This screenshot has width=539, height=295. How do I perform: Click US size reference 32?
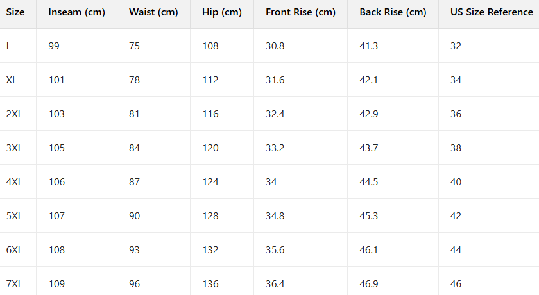click(x=456, y=46)
